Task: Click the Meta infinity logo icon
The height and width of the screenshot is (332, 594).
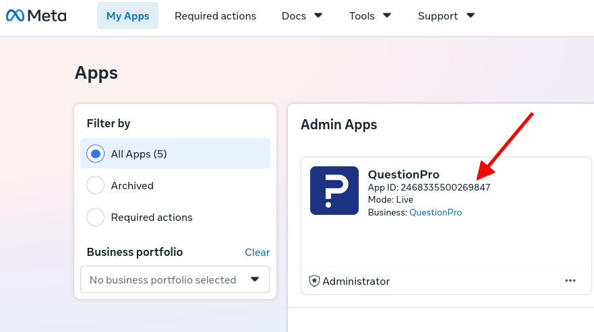Action: (x=15, y=15)
